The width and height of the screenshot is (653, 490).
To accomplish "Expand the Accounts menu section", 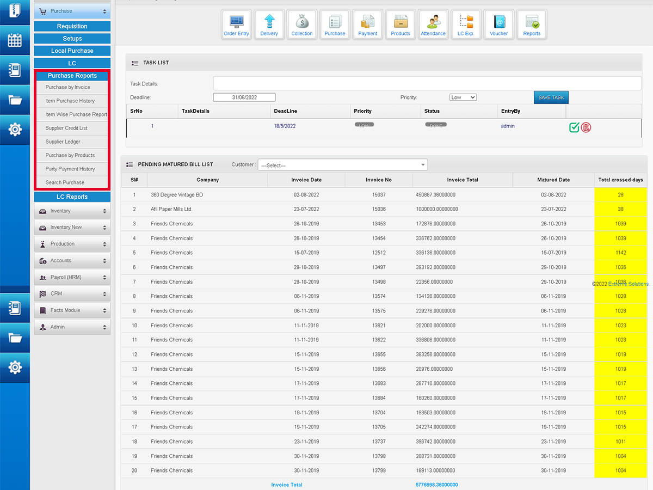I will (72, 261).
